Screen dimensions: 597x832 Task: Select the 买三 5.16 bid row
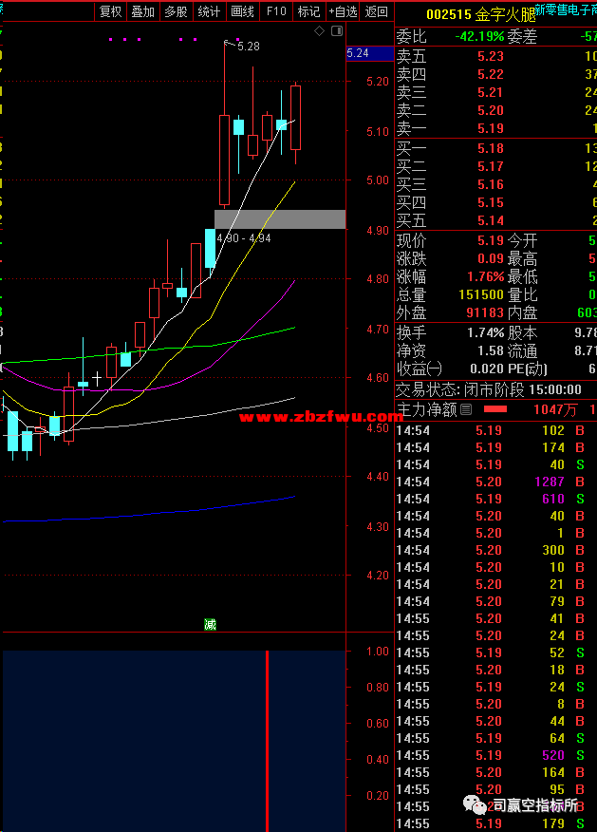496,184
